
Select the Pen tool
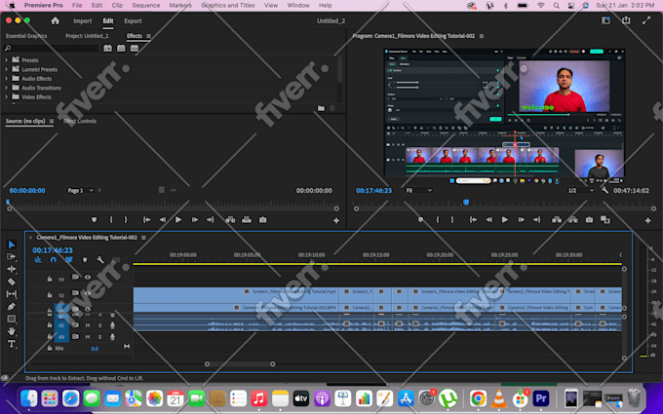coord(12,306)
